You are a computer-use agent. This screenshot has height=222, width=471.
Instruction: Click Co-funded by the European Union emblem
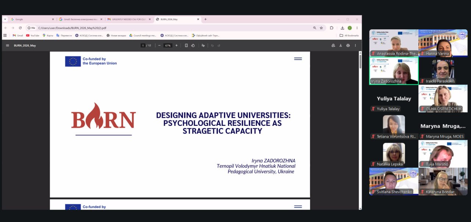(x=73, y=61)
